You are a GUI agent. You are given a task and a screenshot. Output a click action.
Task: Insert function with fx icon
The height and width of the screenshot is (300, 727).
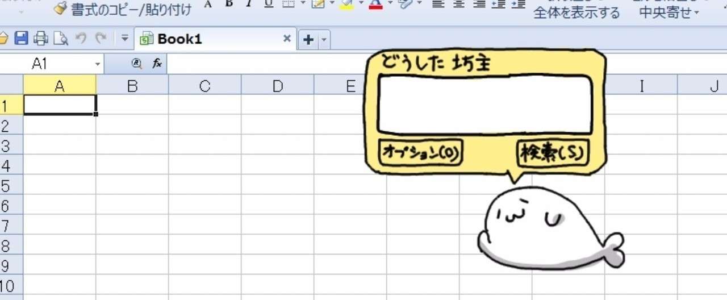coord(157,64)
